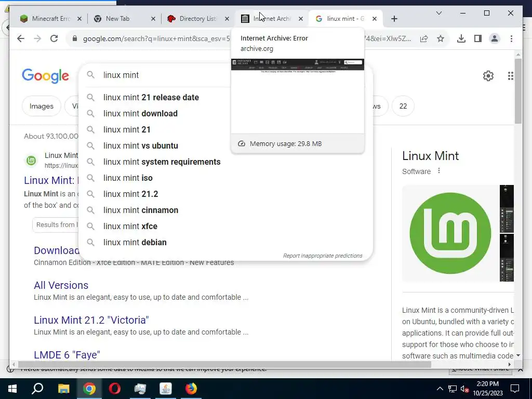Close the Directory Listing tab
Viewport: 532px width, 399px height.
coord(227,19)
